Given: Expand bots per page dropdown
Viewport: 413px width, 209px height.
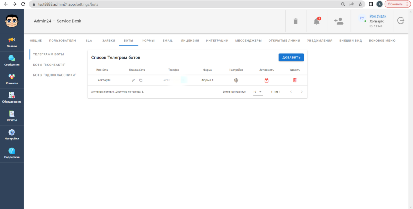Looking at the screenshot, I should tap(260, 92).
